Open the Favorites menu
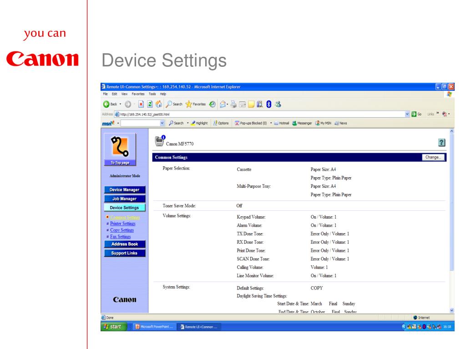 pos(138,94)
